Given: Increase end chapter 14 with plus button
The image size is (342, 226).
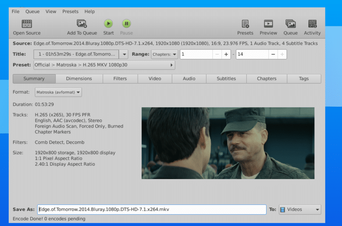Looking at the screenshot, I should 282,54.
